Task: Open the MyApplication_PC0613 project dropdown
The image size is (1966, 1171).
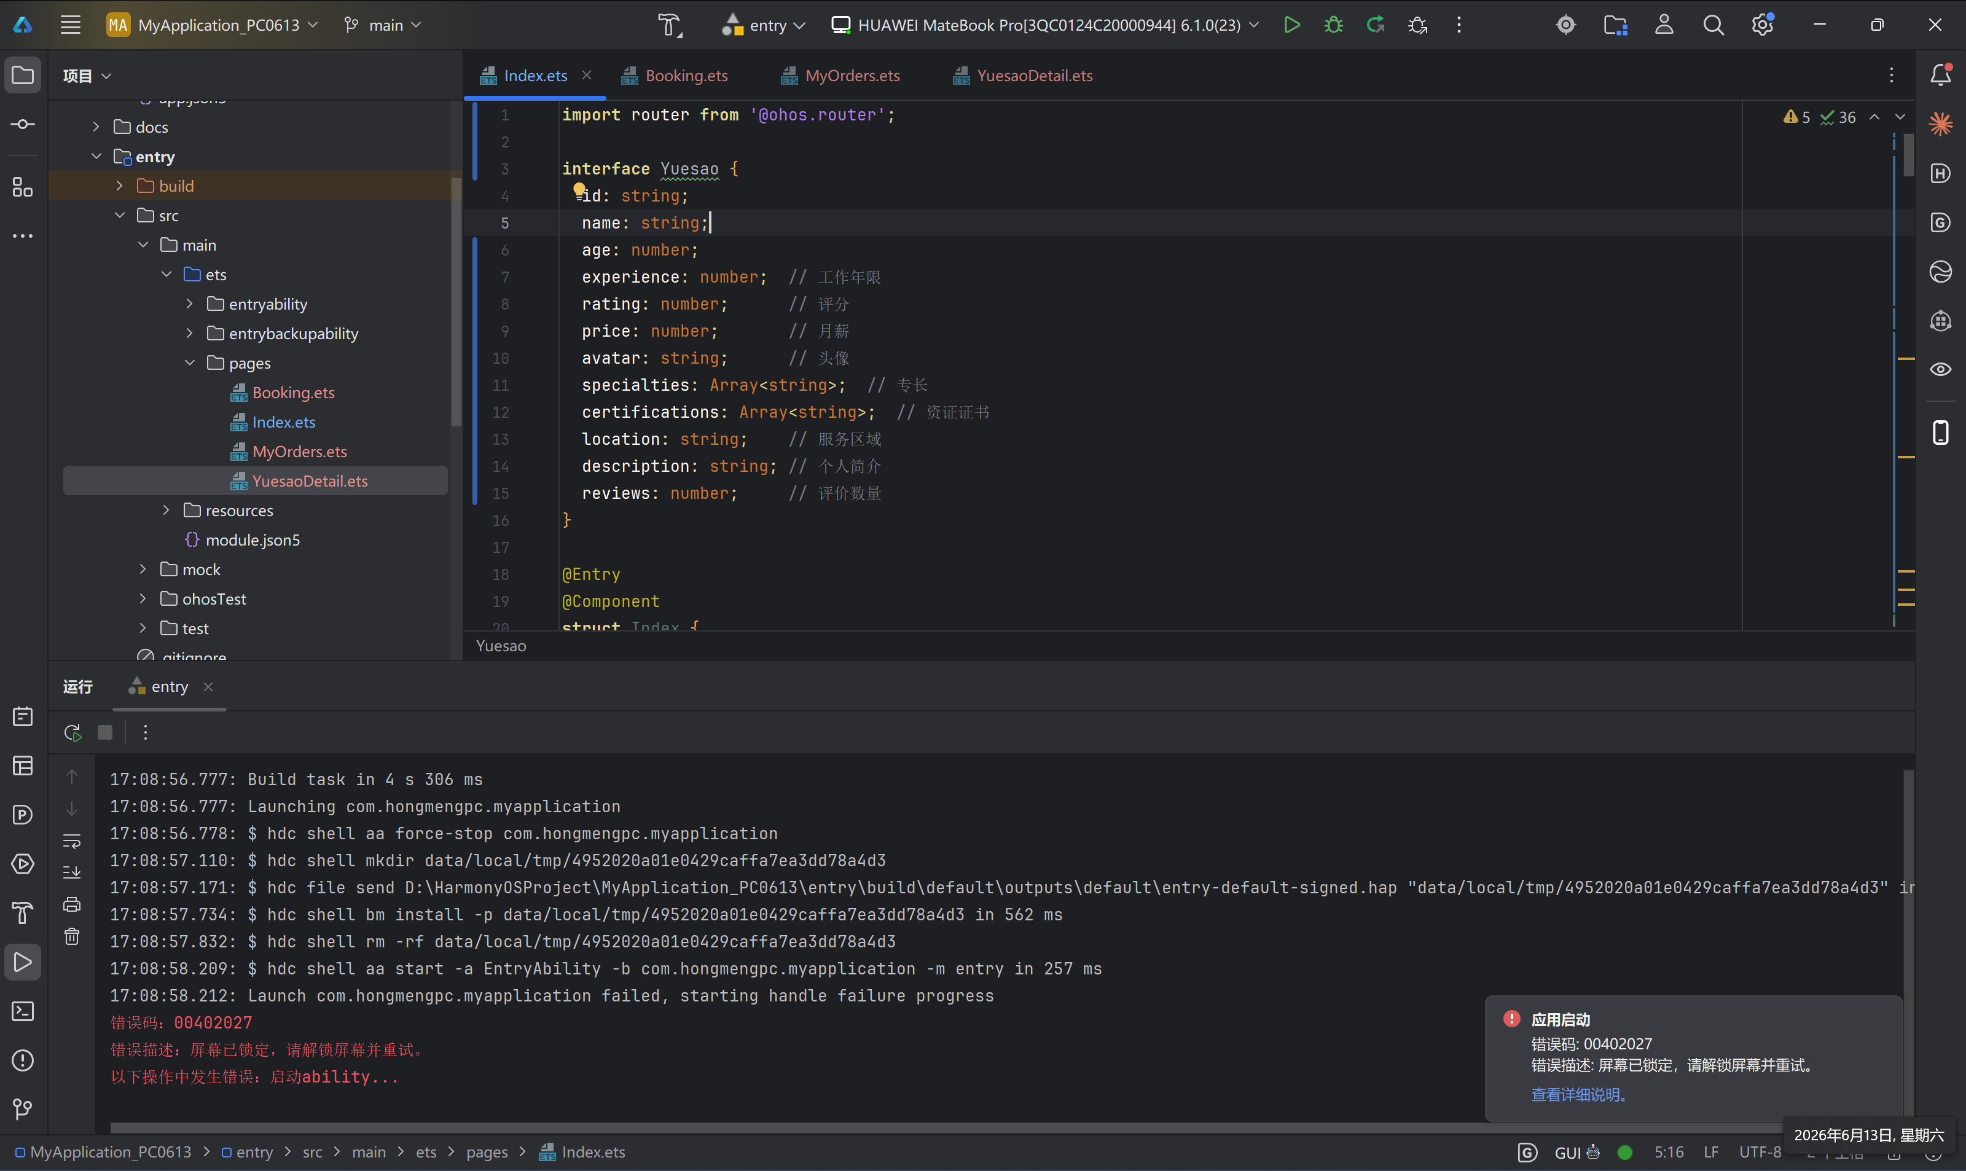Action: (x=212, y=25)
